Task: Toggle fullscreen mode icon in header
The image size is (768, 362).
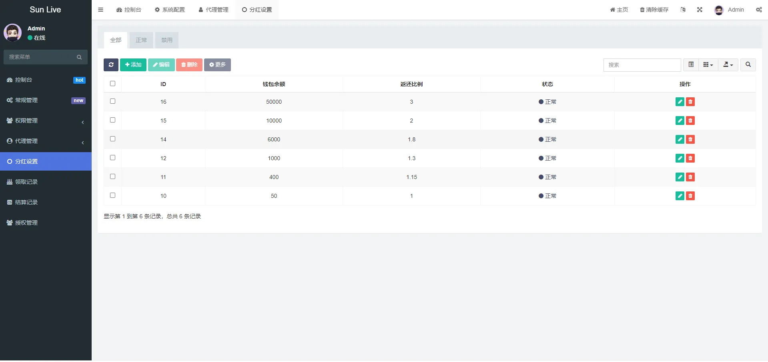Action: coord(700,10)
